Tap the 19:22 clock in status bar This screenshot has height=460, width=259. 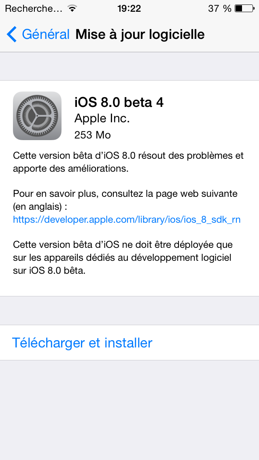tap(129, 9)
